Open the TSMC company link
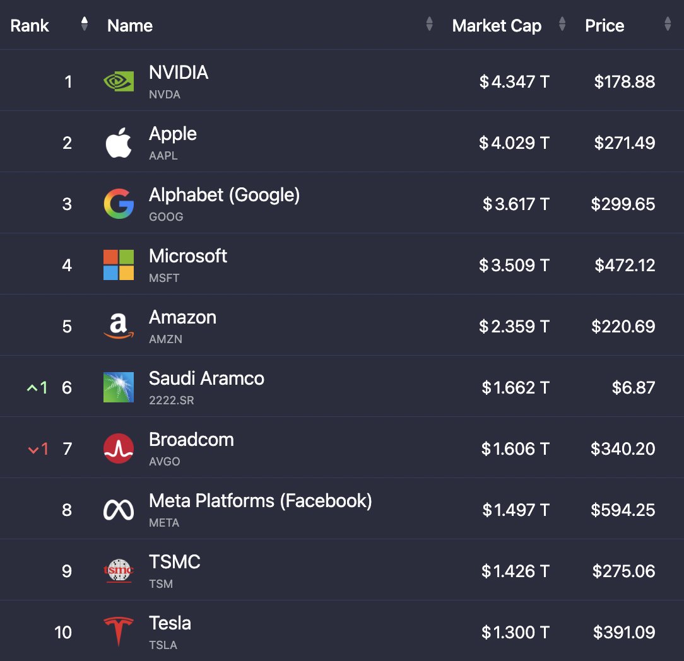 pyautogui.click(x=175, y=561)
